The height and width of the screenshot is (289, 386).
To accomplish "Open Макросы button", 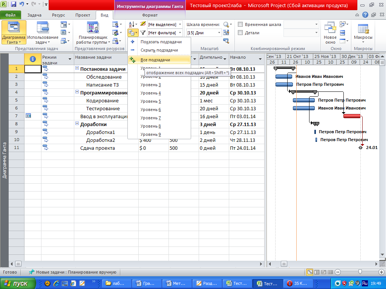I will (x=363, y=32).
